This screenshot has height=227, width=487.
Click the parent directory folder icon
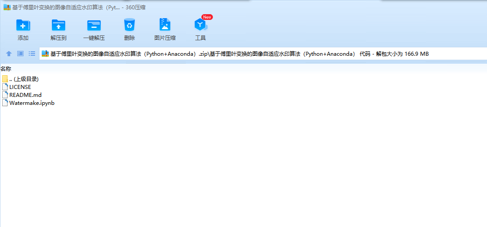(5, 79)
